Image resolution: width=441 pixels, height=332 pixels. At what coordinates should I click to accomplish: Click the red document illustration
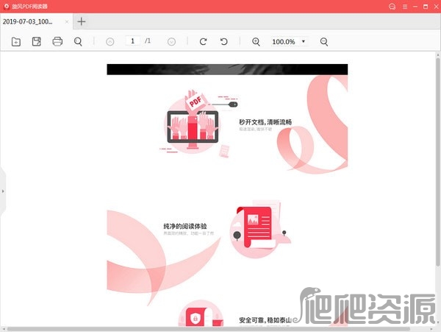tap(259, 227)
